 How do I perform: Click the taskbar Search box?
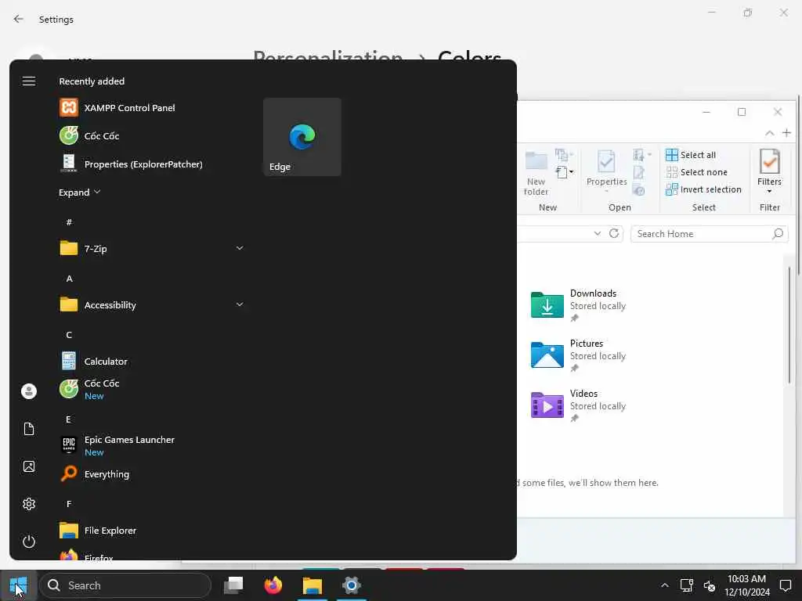pyautogui.click(x=125, y=585)
